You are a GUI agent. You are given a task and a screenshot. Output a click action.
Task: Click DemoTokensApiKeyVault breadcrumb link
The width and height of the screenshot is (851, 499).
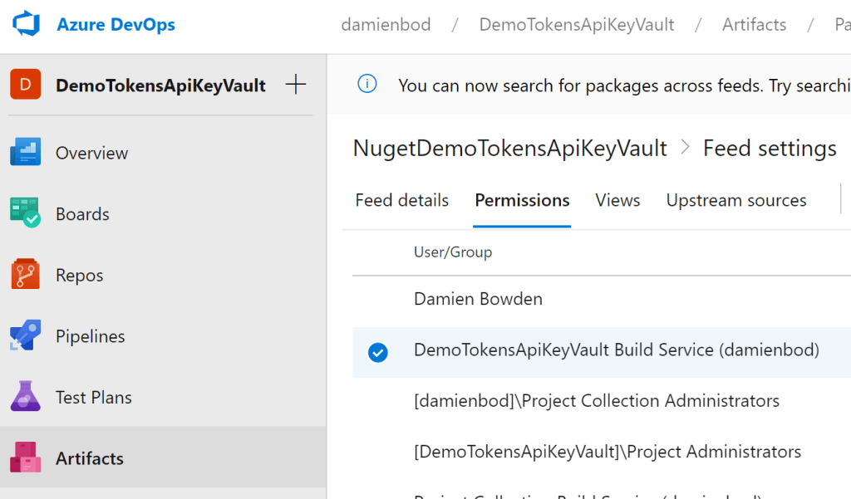[577, 24]
